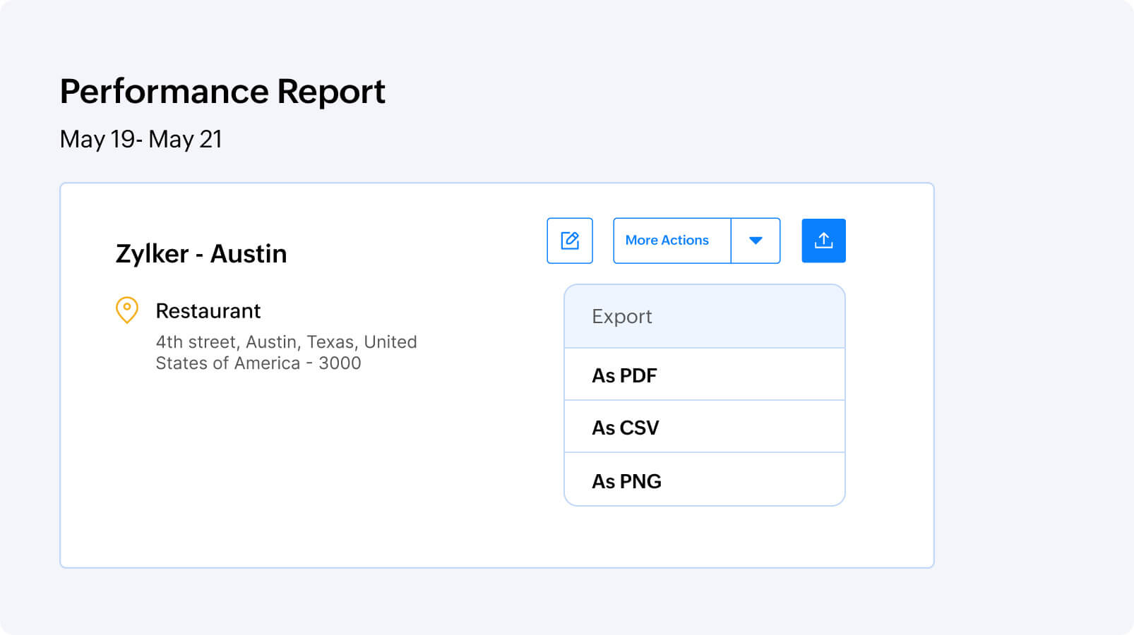This screenshot has height=635, width=1134.
Task: Choose As PDF export option
Action: tap(705, 375)
